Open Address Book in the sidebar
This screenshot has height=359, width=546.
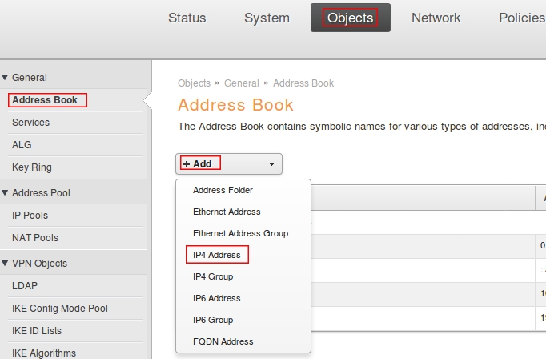(45, 100)
